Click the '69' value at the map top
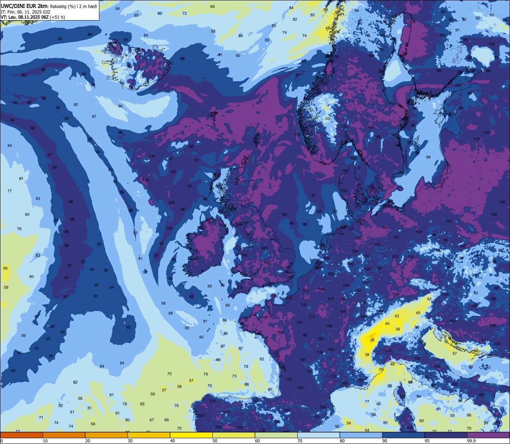 [212, 6]
